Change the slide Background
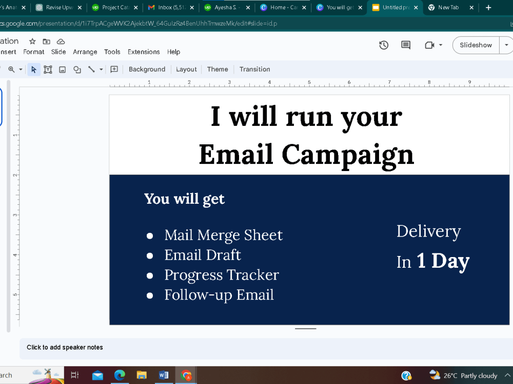 tap(147, 69)
